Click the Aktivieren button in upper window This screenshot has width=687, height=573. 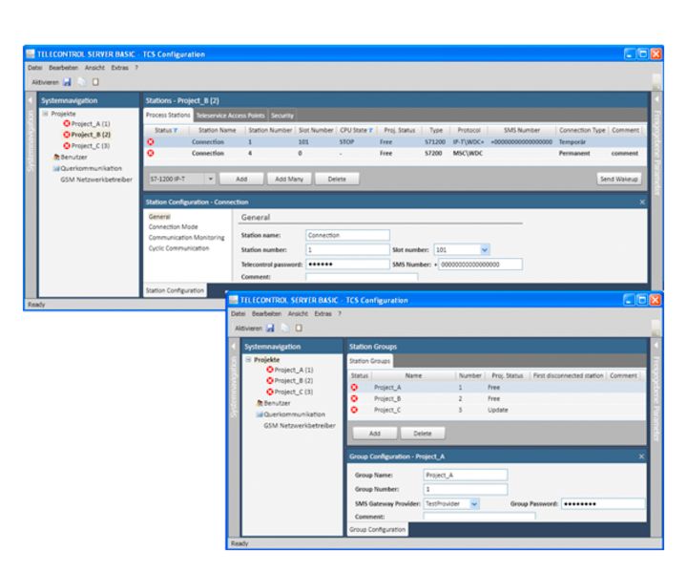click(x=45, y=82)
